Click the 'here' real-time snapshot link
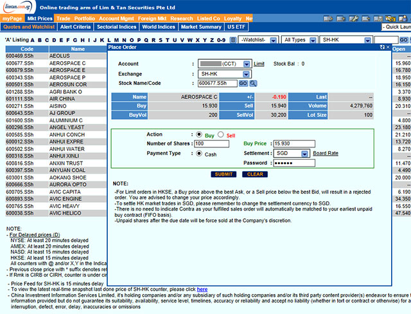 202,290
